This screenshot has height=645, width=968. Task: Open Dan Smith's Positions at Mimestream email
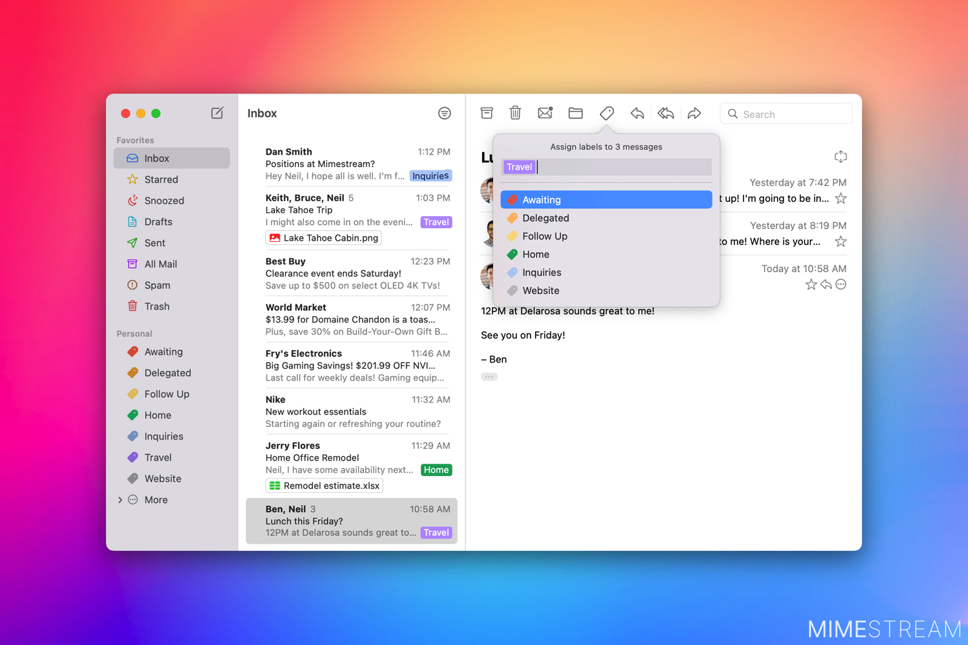coord(352,164)
